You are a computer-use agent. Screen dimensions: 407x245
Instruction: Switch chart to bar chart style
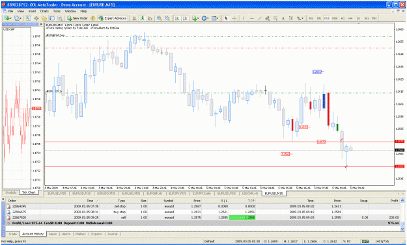click(x=134, y=18)
